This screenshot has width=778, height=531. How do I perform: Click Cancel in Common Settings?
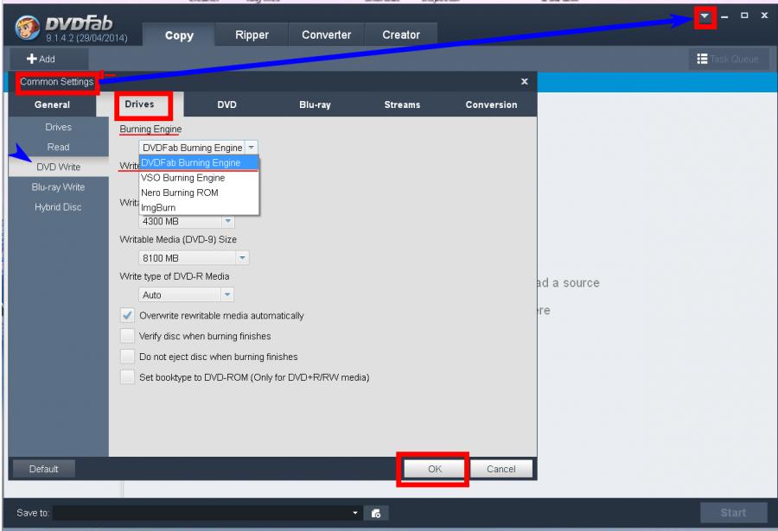click(501, 469)
